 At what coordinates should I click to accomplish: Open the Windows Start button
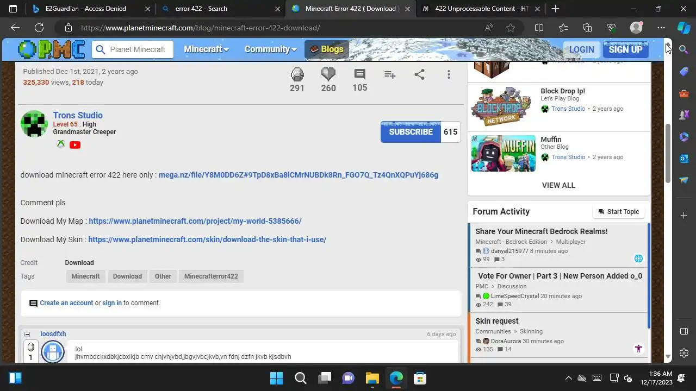pyautogui.click(x=276, y=378)
